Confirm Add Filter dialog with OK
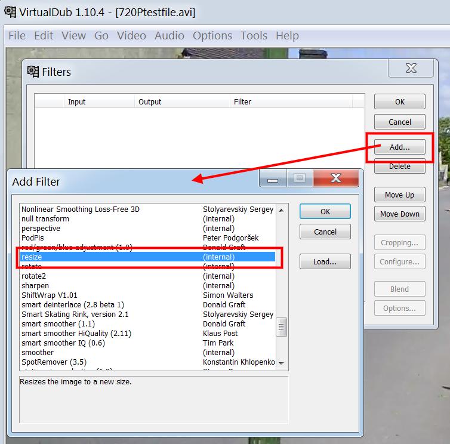 coord(325,211)
